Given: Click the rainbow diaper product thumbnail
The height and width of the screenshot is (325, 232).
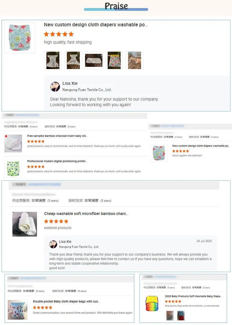Looking at the screenshot, I should click(152, 303).
